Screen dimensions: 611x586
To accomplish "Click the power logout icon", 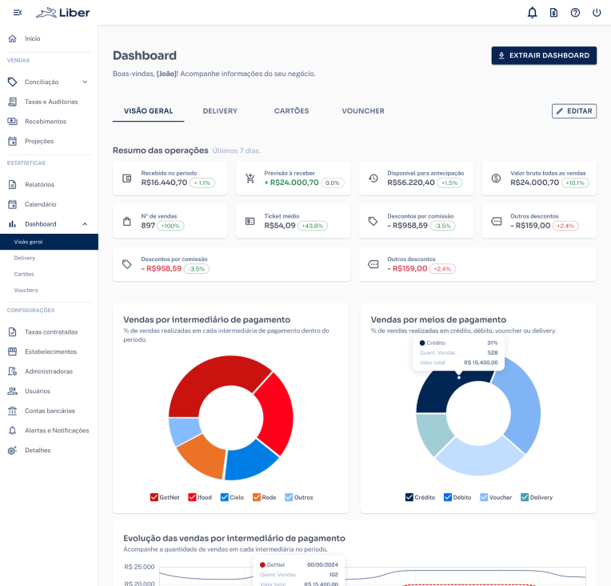I will pyautogui.click(x=597, y=13).
